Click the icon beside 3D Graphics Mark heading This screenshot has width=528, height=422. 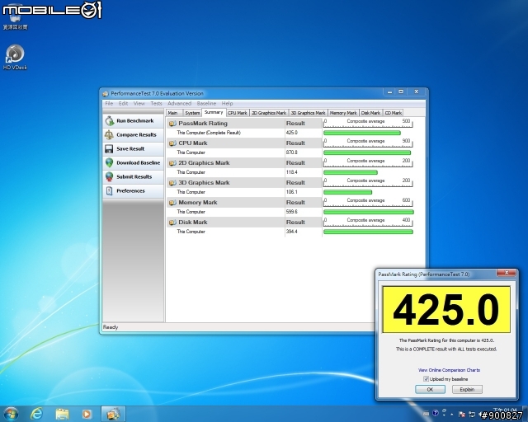point(172,183)
